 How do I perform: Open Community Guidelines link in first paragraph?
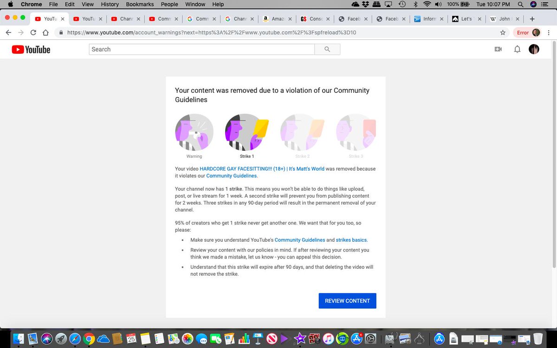click(x=232, y=176)
